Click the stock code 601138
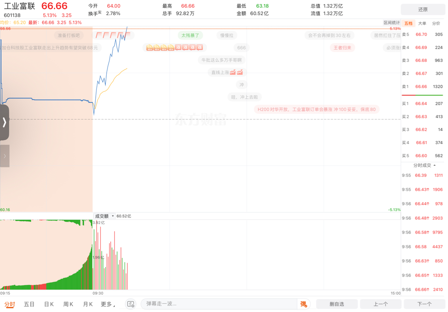Viewport: 448px width, 312px height. coord(12,15)
